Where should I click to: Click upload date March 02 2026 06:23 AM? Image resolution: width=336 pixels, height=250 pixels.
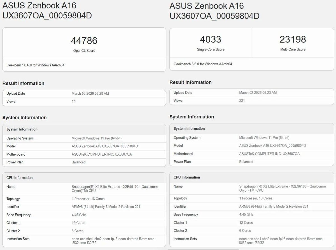tap(258, 92)
